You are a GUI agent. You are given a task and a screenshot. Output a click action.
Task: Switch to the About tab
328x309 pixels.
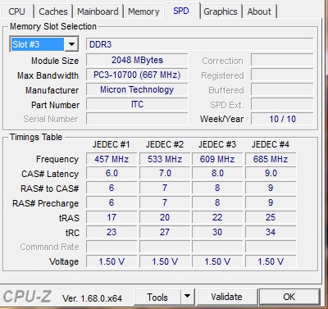[259, 11]
